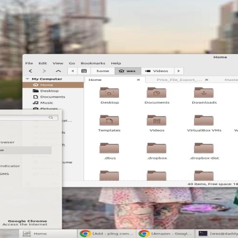The width and height of the screenshot is (238, 238).
Task: Select Home in the sidebar
Action: [53, 85]
